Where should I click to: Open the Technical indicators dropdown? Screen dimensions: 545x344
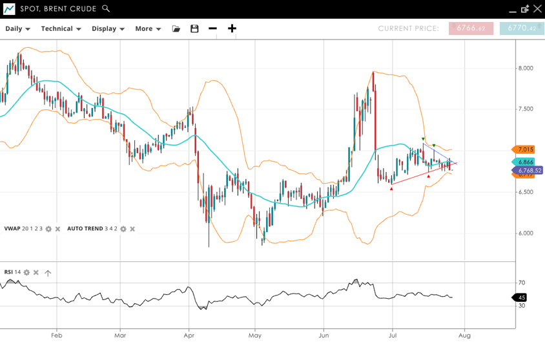pos(61,28)
